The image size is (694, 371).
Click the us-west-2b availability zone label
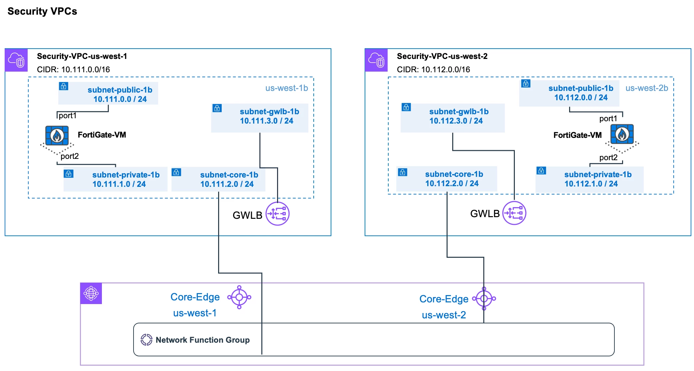pos(647,88)
